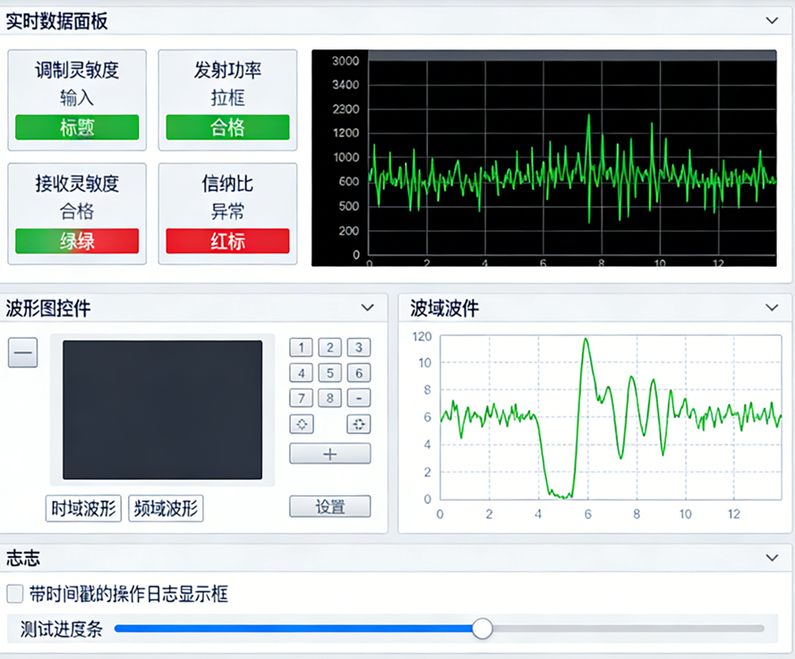
Task: Click the right crosshair icon below the keypad
Action: [x=358, y=424]
